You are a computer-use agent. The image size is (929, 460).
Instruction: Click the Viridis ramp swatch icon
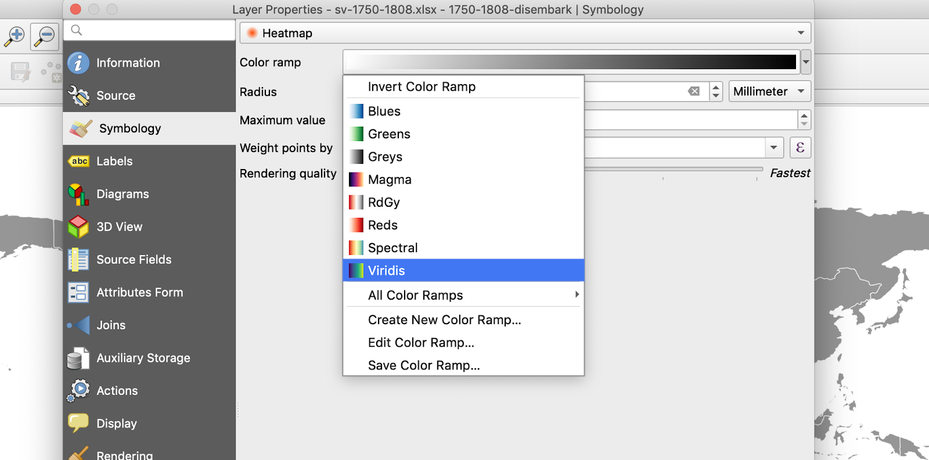tap(356, 271)
